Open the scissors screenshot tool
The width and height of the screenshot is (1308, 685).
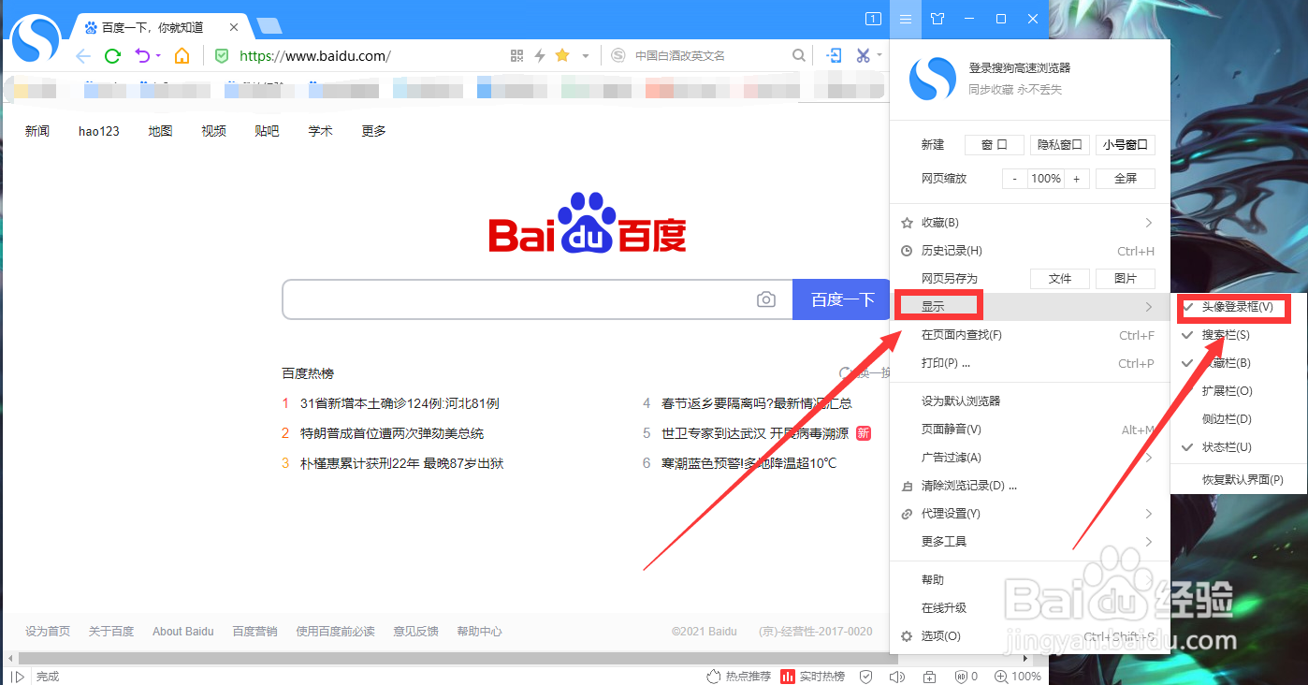click(862, 55)
